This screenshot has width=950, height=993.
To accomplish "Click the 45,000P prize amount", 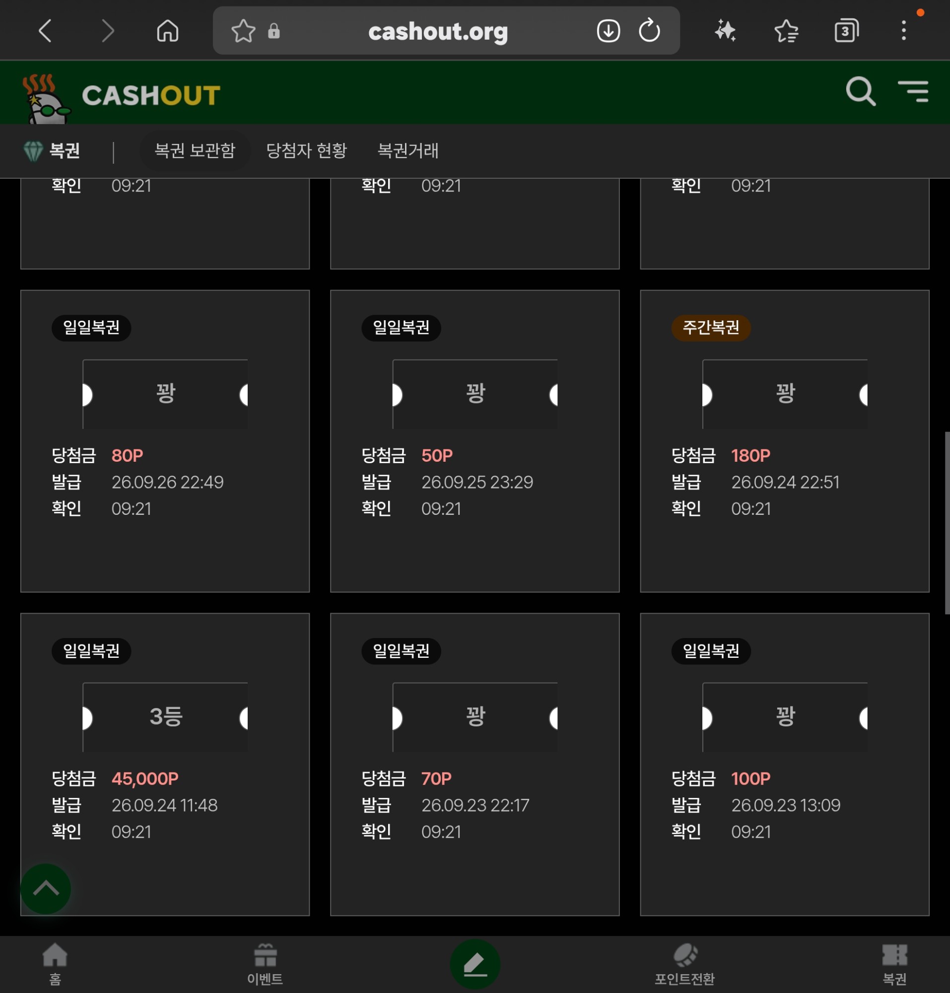I will click(145, 778).
